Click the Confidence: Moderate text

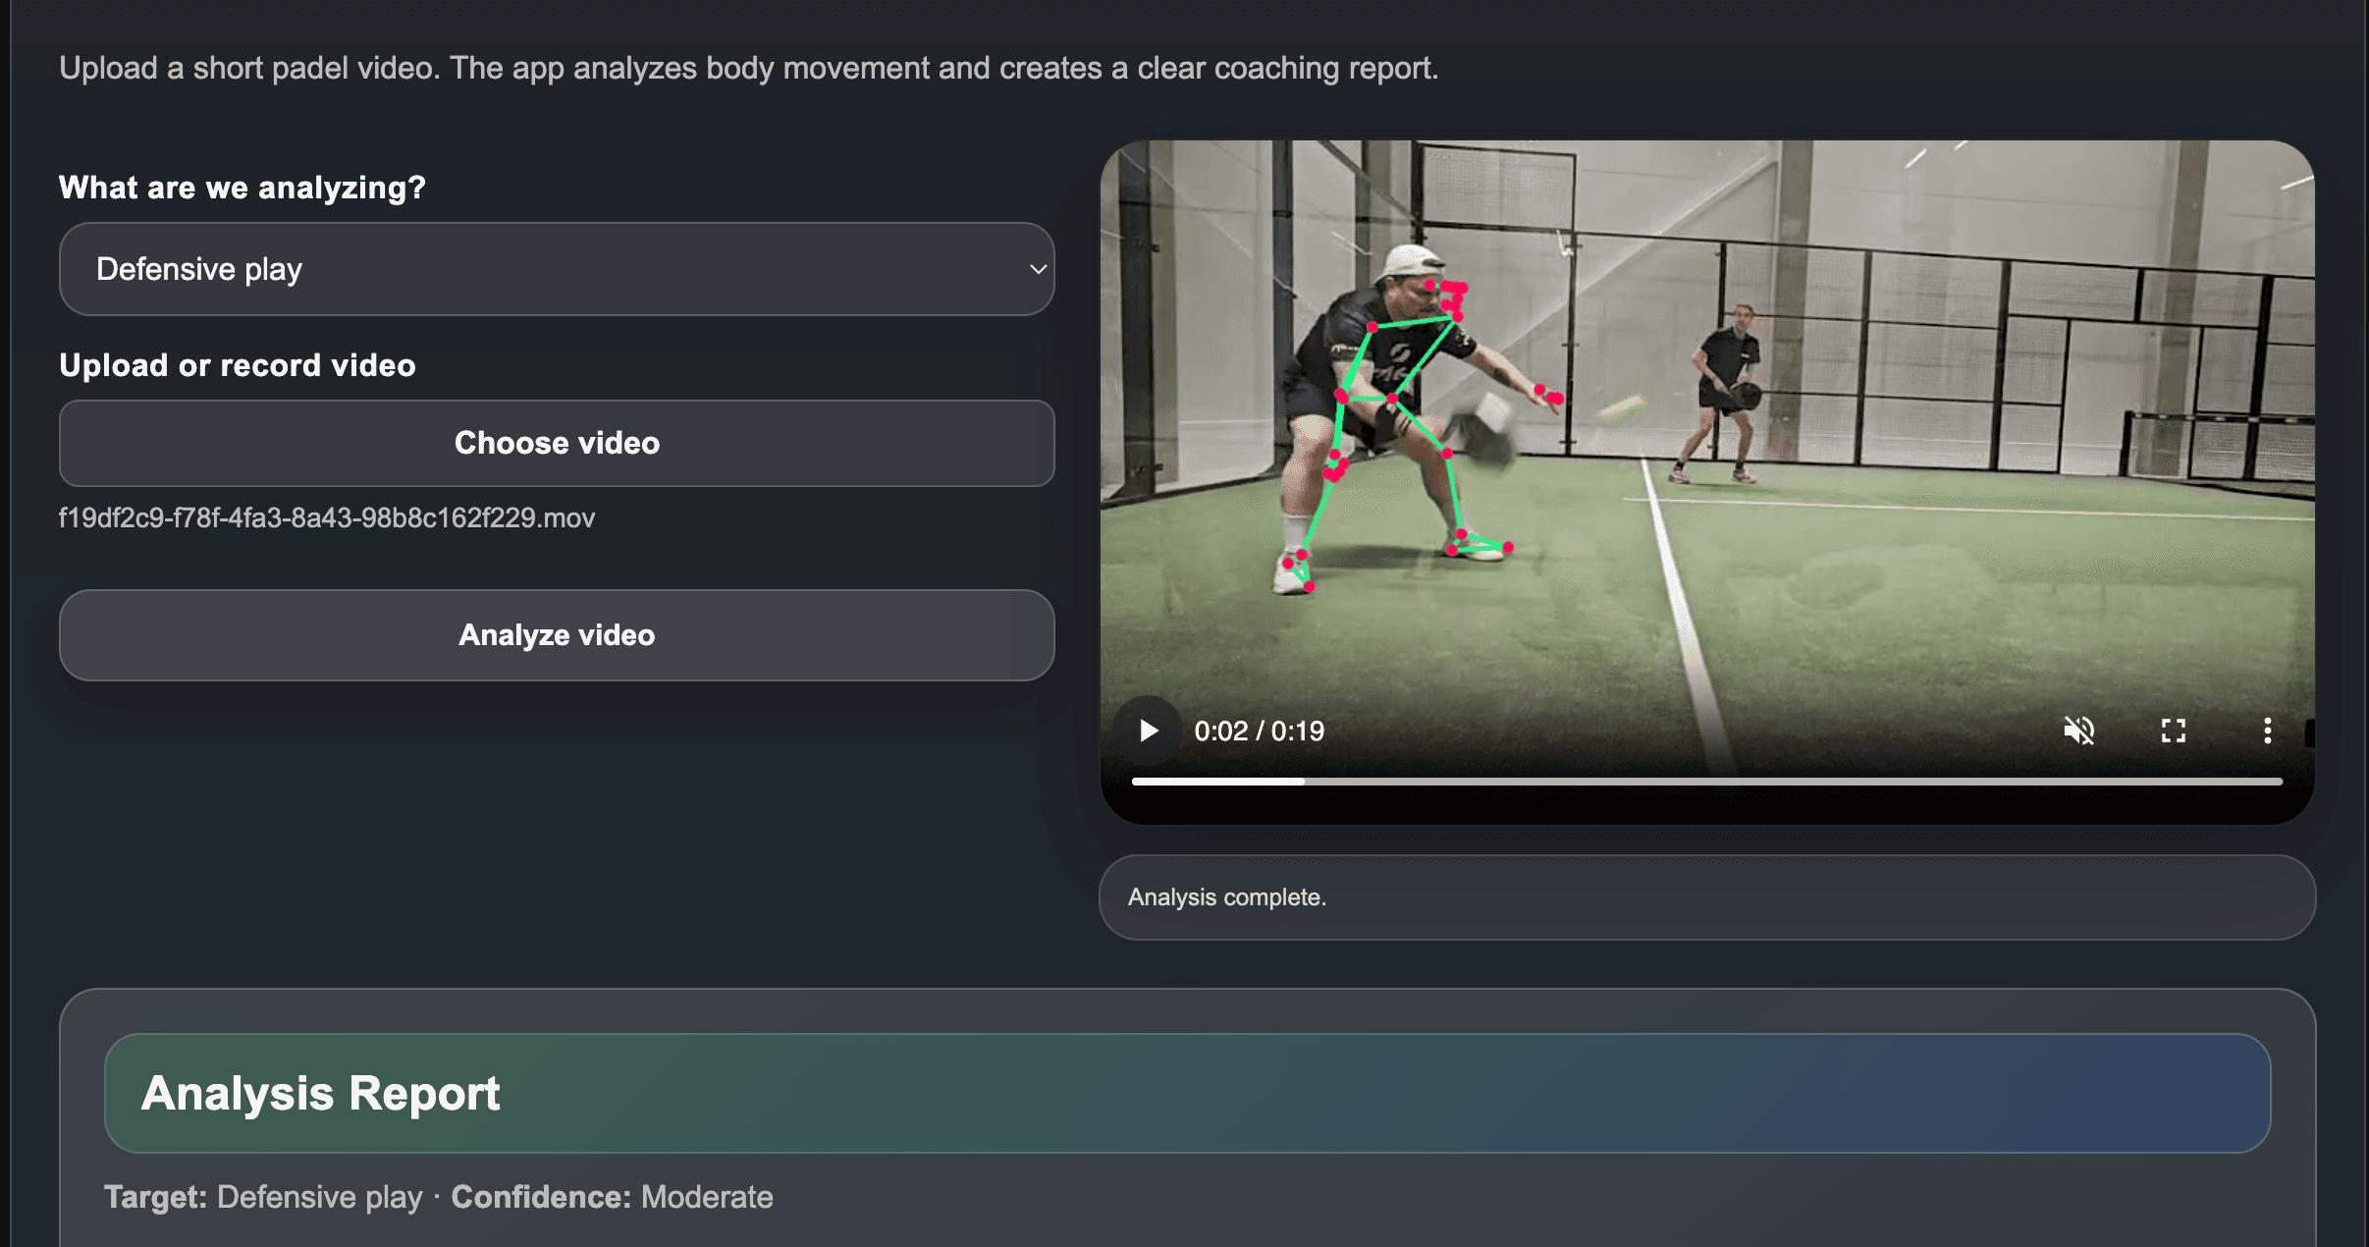612,1197
